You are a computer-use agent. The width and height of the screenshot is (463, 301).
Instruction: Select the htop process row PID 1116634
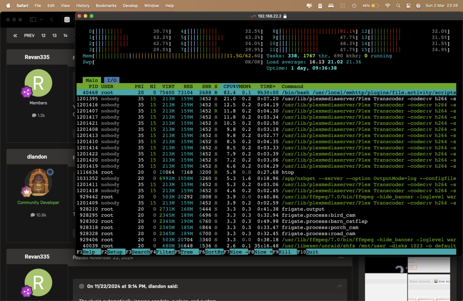(x=266, y=172)
